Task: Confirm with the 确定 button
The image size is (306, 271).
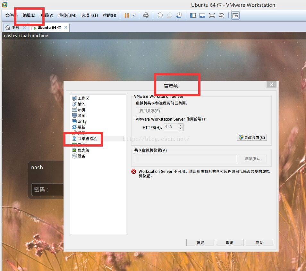Action: click(200, 243)
